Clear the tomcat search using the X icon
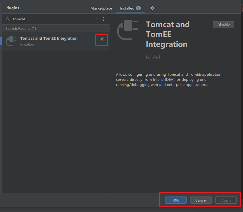 click(x=97, y=19)
